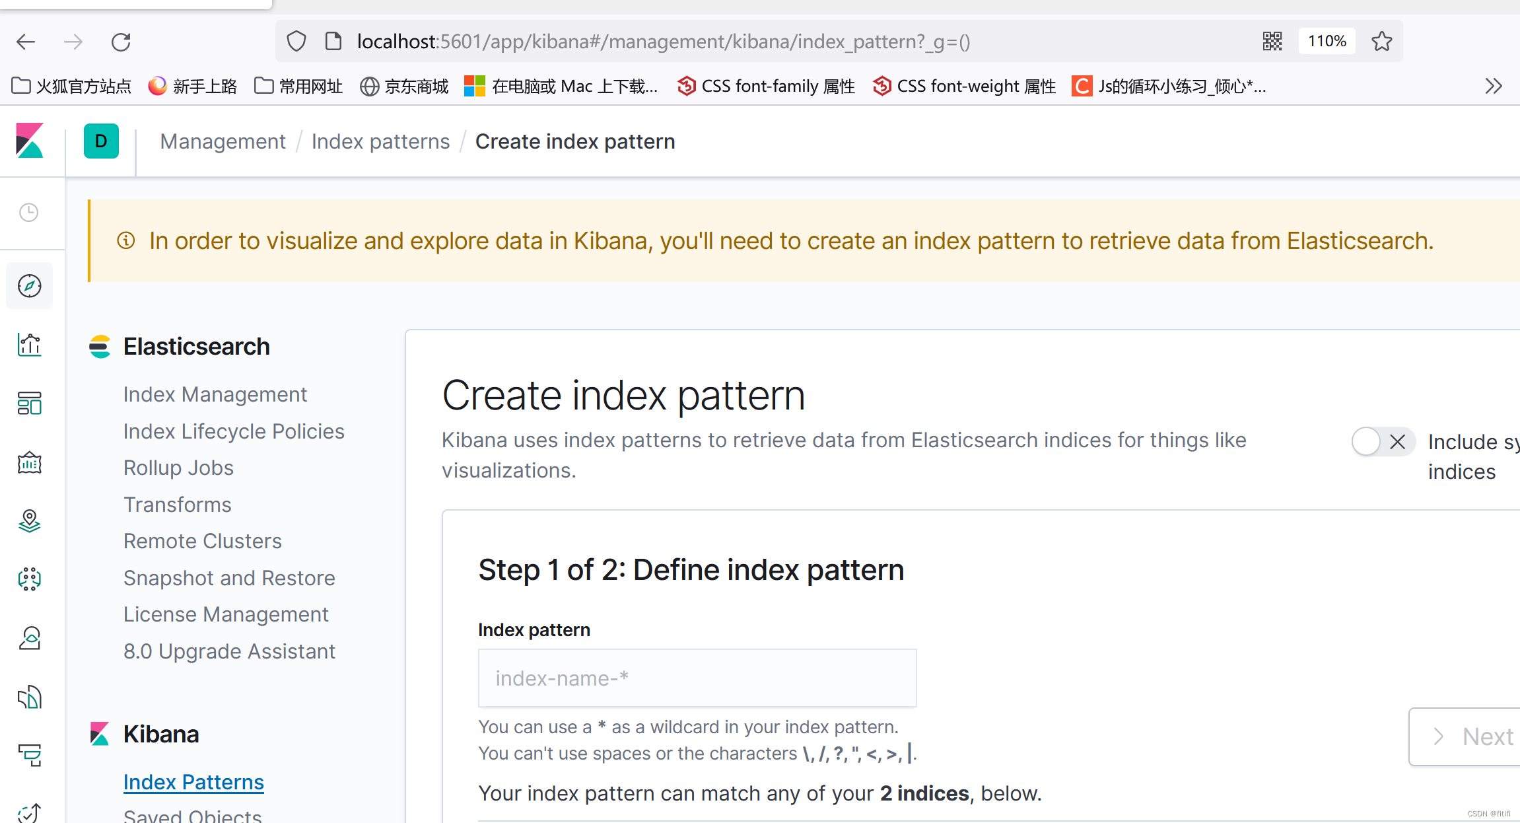Go to Management in the breadcrumb

pos(223,141)
